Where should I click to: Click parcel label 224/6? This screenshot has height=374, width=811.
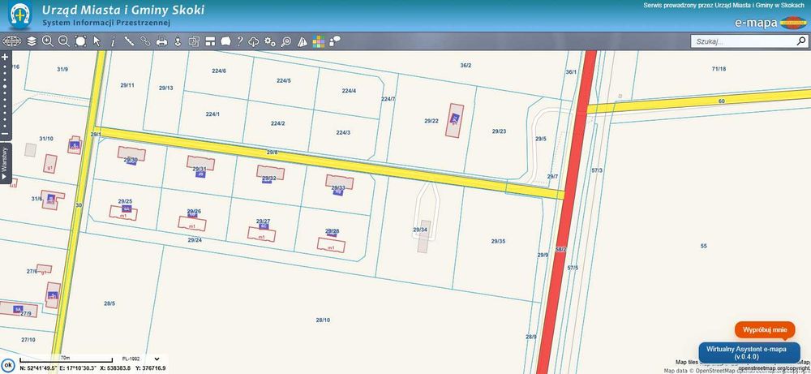point(219,71)
